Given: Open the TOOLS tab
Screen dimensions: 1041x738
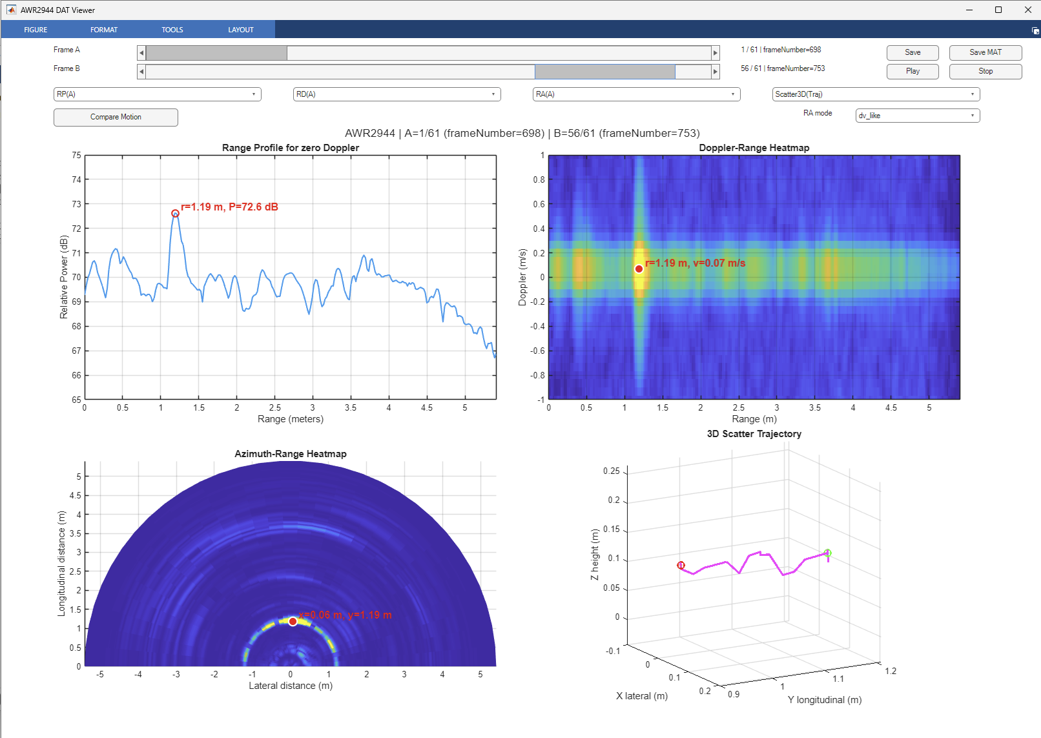Looking at the screenshot, I should pos(172,30).
